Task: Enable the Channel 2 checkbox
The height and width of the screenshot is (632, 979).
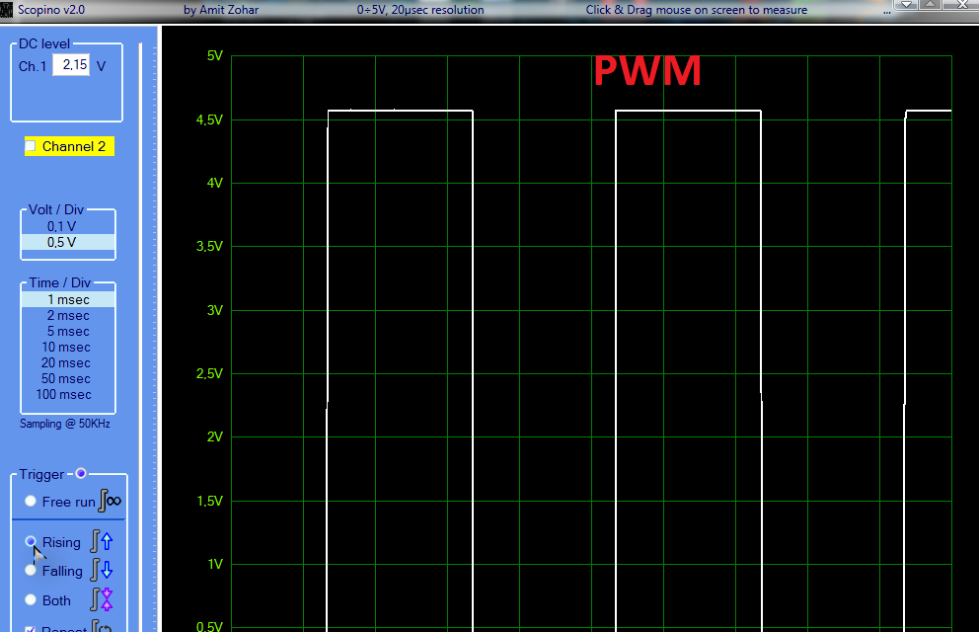Action: pyautogui.click(x=31, y=146)
